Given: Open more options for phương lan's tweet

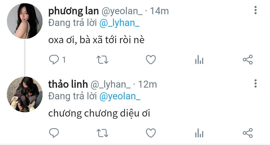Looking at the screenshot, I should coord(255,10).
